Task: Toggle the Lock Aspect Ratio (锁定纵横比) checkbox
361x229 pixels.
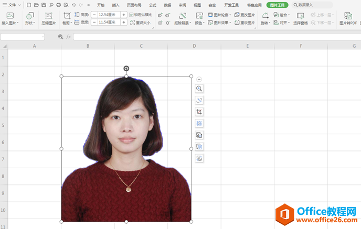Action: click(x=132, y=15)
